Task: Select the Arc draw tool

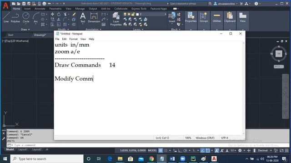Action: pos(35,18)
